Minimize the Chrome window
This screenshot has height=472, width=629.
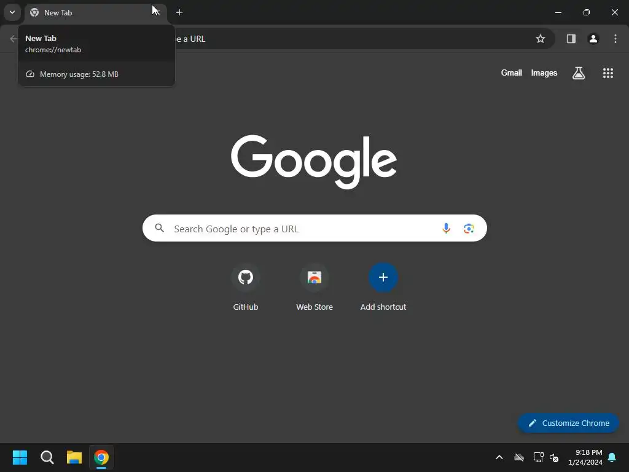pos(558,12)
